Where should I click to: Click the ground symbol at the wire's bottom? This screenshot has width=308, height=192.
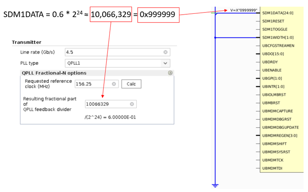click(x=215, y=185)
